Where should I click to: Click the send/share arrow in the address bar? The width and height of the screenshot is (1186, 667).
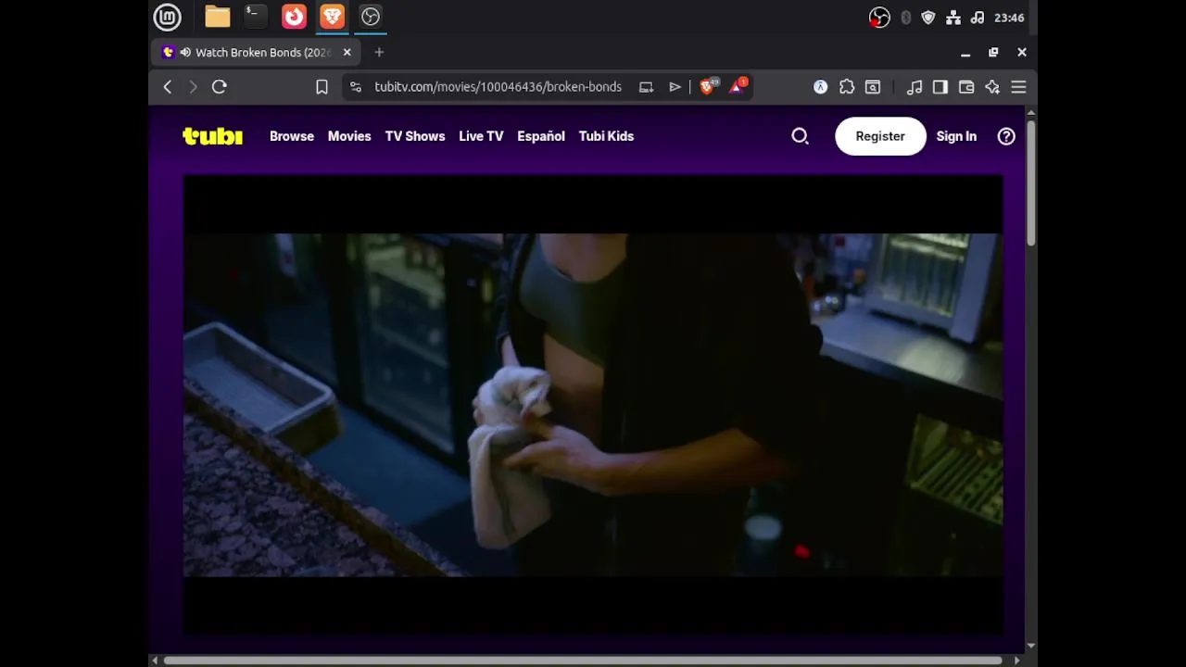point(675,87)
